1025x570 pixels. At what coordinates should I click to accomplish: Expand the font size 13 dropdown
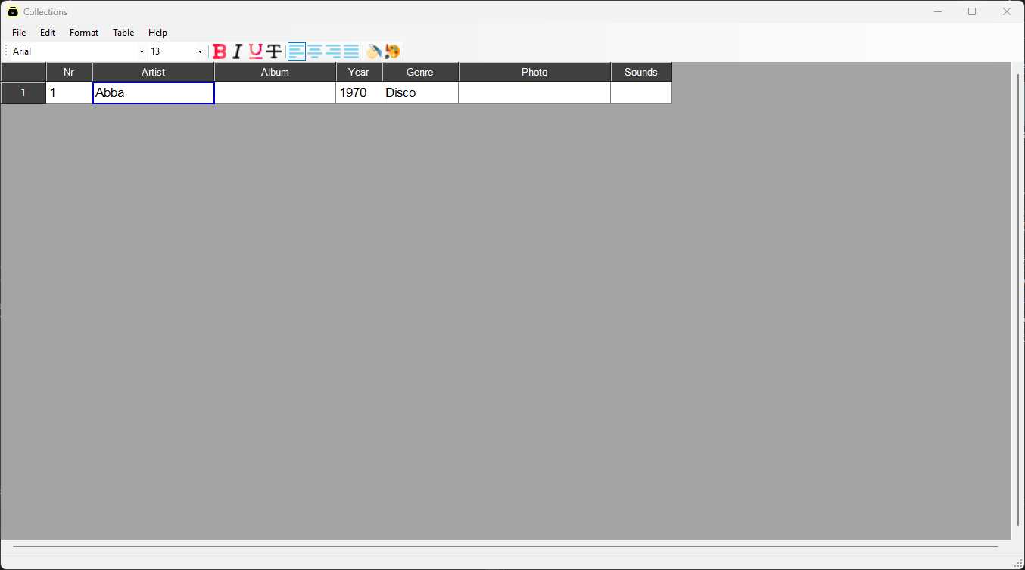200,51
